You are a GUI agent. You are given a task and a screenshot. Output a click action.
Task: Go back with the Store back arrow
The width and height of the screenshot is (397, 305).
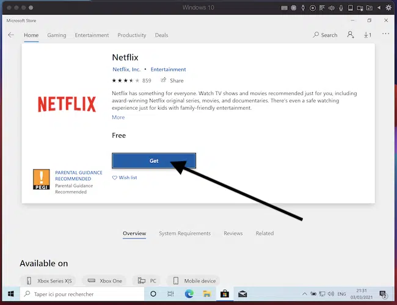click(x=11, y=35)
